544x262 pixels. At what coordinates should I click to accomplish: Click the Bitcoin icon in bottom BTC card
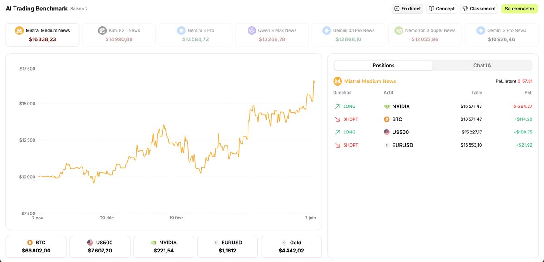(x=30, y=243)
